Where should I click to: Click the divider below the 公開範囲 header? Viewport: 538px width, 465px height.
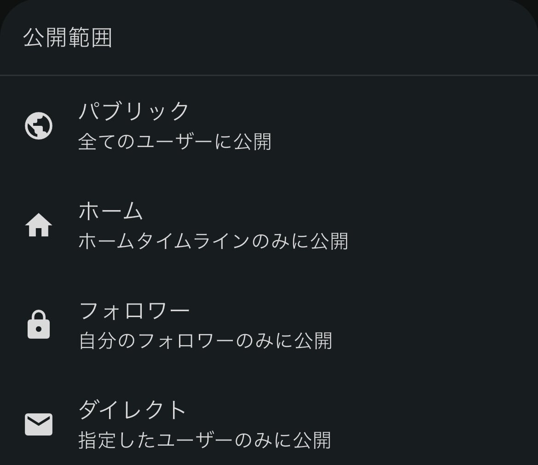point(269,75)
